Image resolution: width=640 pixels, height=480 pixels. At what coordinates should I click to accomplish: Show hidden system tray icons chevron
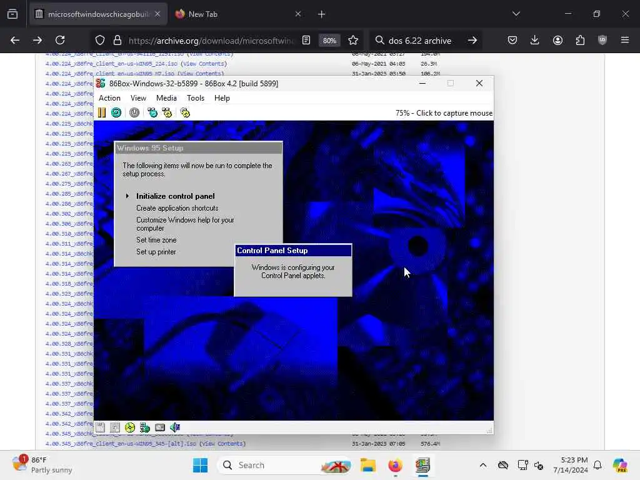point(483,465)
